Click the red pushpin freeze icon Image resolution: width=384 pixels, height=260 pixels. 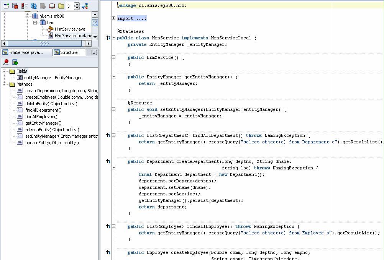pos(6,62)
